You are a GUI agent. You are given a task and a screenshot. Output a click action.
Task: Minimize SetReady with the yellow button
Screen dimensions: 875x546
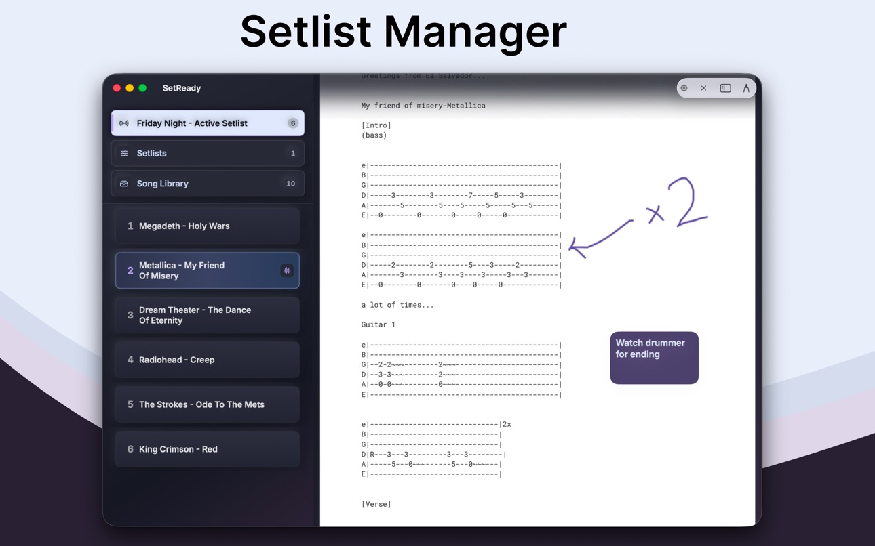tap(130, 88)
